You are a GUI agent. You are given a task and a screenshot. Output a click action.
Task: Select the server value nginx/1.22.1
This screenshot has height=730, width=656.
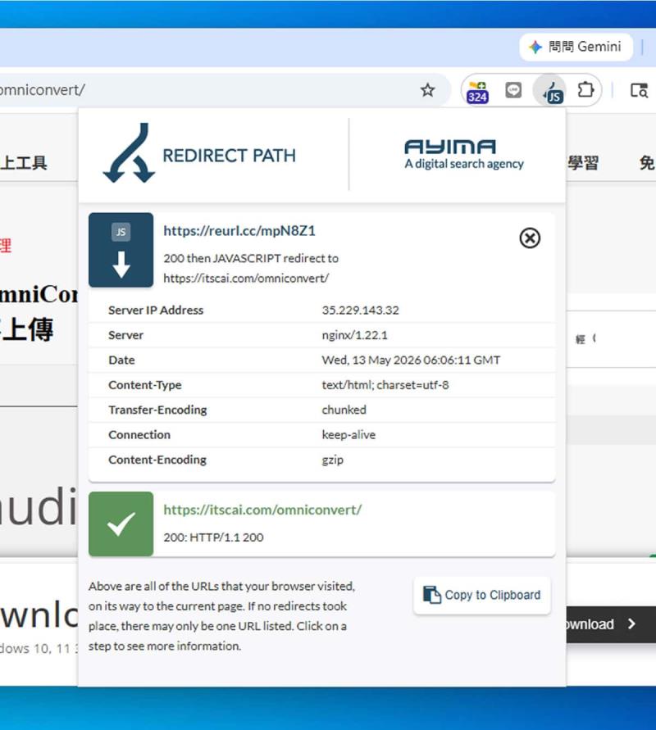(354, 335)
